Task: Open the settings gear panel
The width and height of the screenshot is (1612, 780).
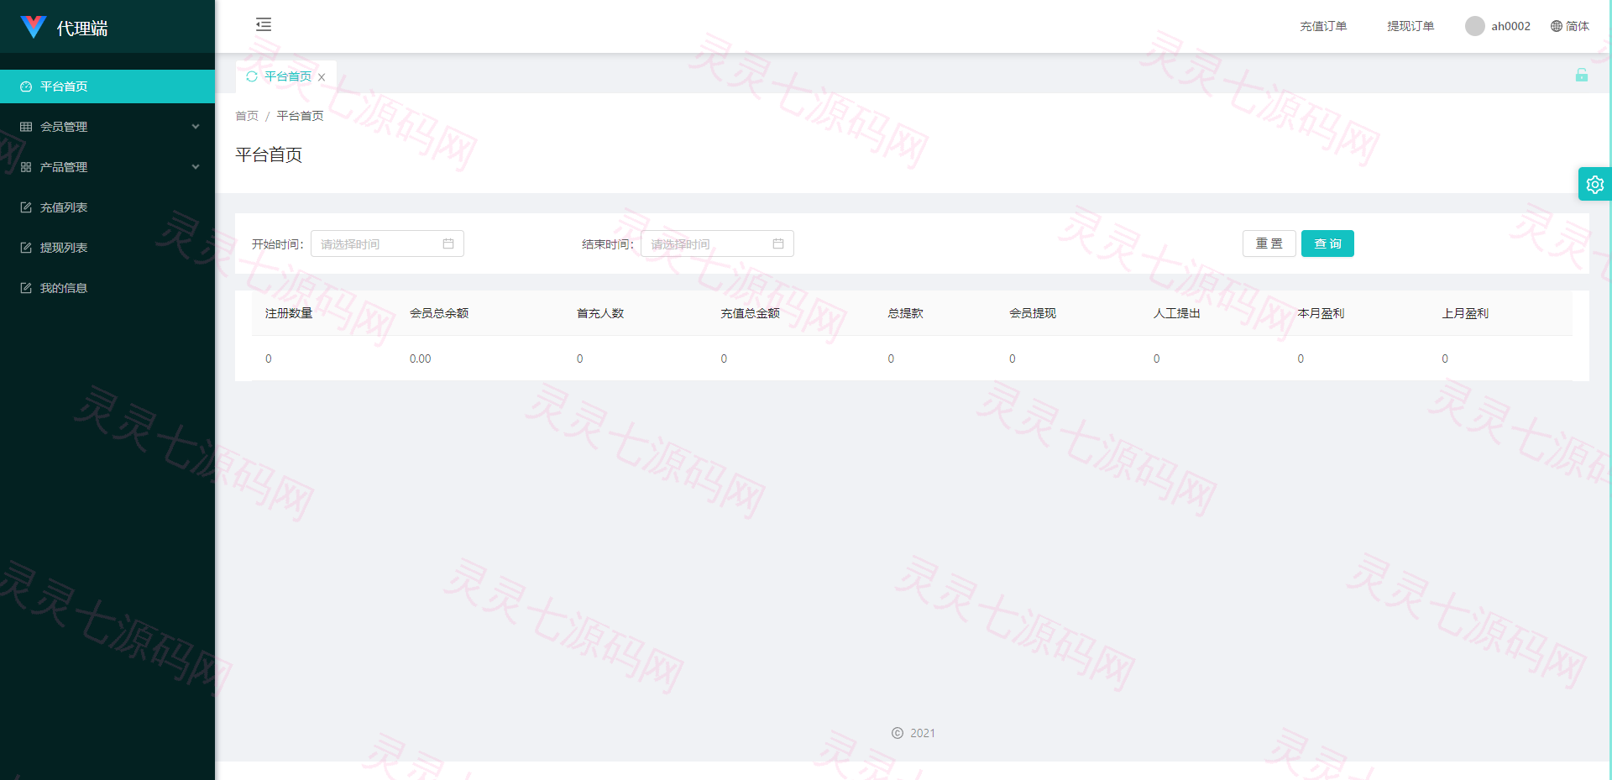Action: tap(1595, 184)
